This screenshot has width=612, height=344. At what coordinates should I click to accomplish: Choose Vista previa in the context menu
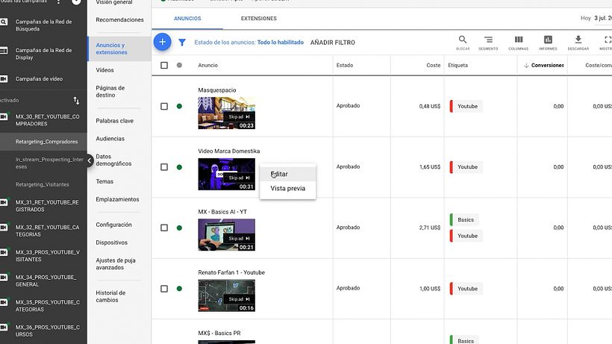pos(287,188)
